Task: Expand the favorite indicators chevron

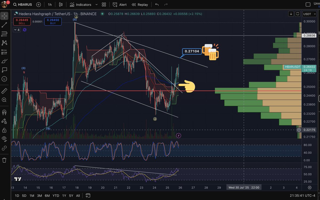Action: pos(96,5)
